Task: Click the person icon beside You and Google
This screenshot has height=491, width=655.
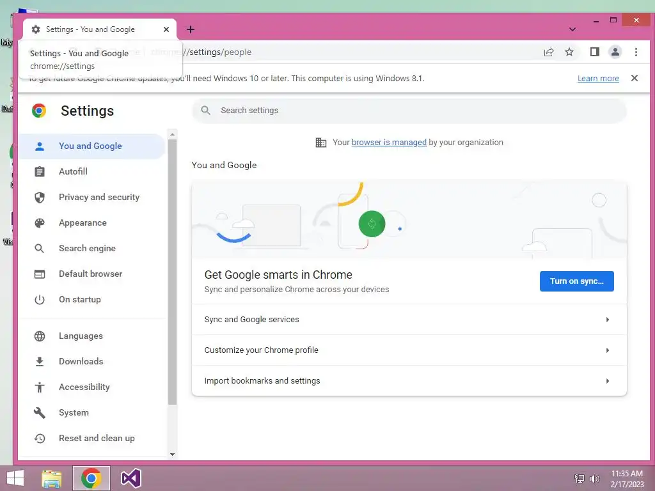Action: click(x=40, y=146)
